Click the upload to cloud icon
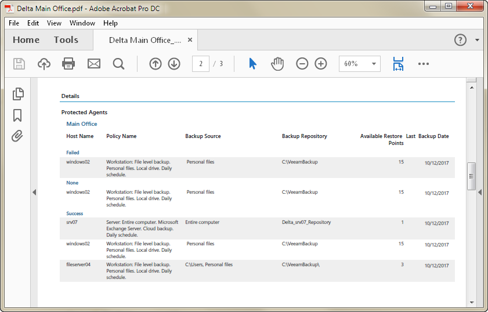This screenshot has width=488, height=312. 44,64
